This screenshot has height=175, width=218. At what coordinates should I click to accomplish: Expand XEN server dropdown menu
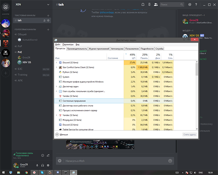point(48,5)
